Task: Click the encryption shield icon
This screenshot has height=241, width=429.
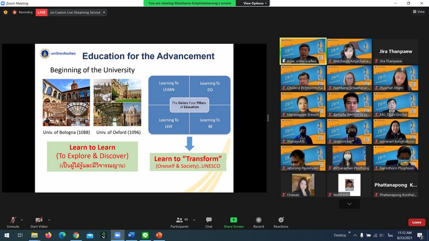Action: click(x=6, y=12)
